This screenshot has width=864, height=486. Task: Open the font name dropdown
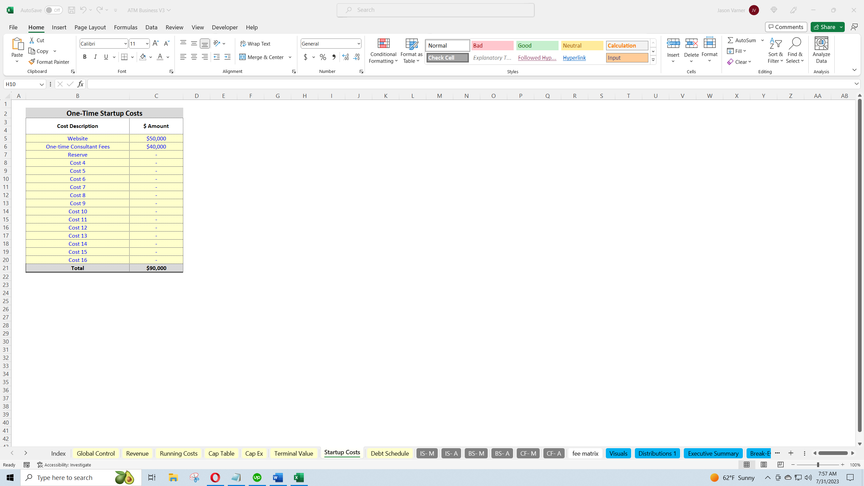click(125, 44)
